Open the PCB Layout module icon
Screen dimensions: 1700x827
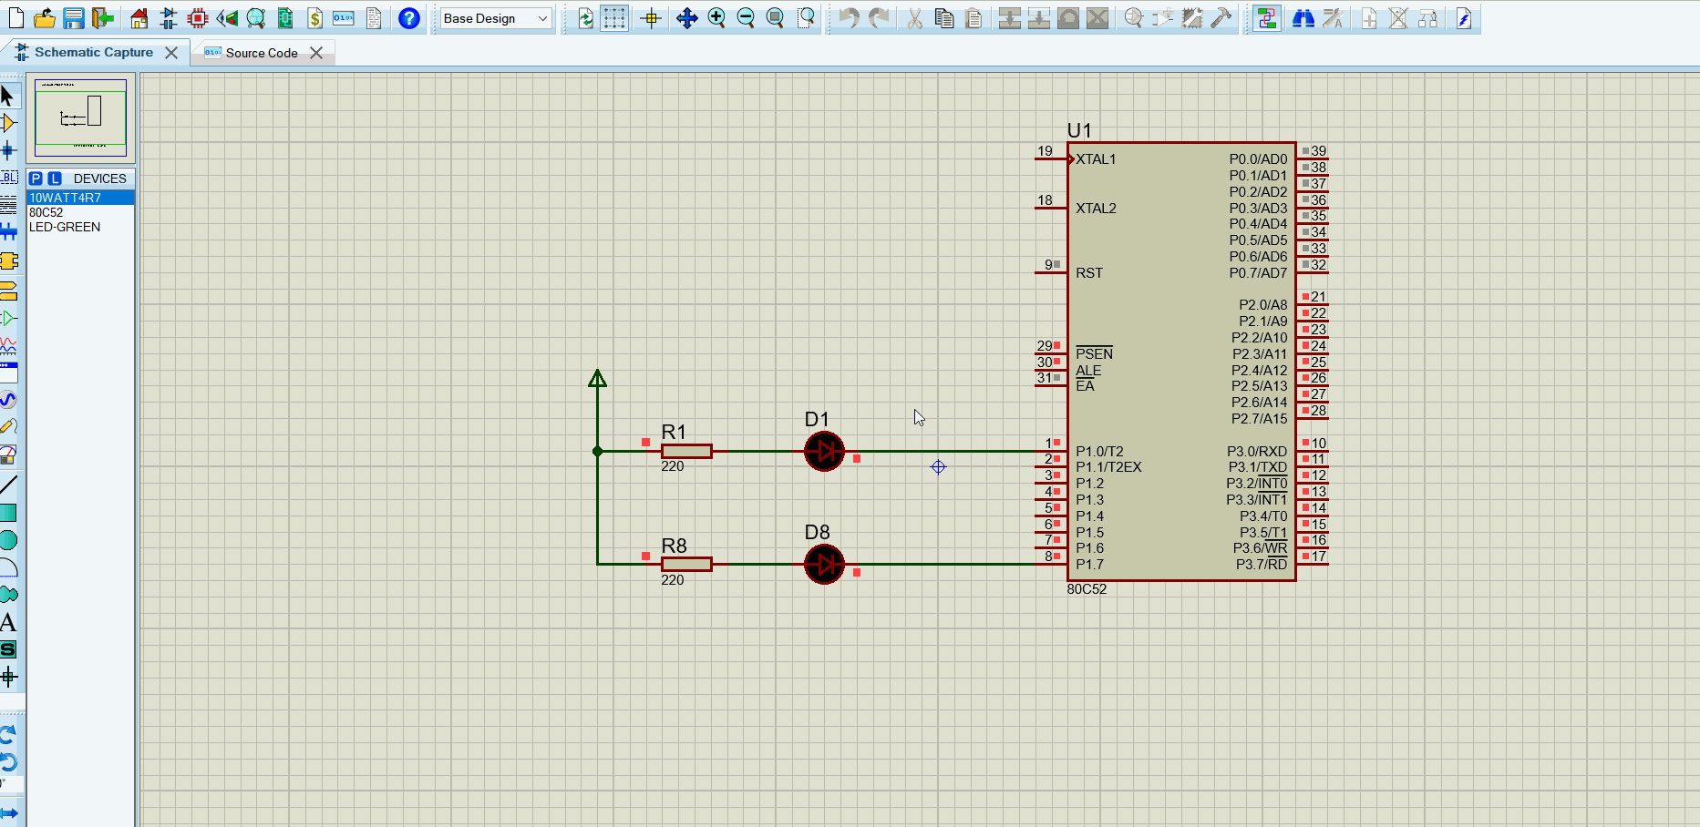[198, 18]
